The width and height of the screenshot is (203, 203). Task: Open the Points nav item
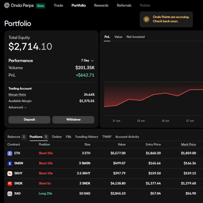click(x=145, y=5)
